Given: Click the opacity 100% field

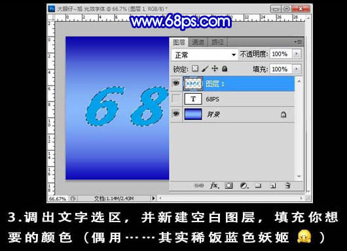Looking at the screenshot, I should tap(281, 54).
